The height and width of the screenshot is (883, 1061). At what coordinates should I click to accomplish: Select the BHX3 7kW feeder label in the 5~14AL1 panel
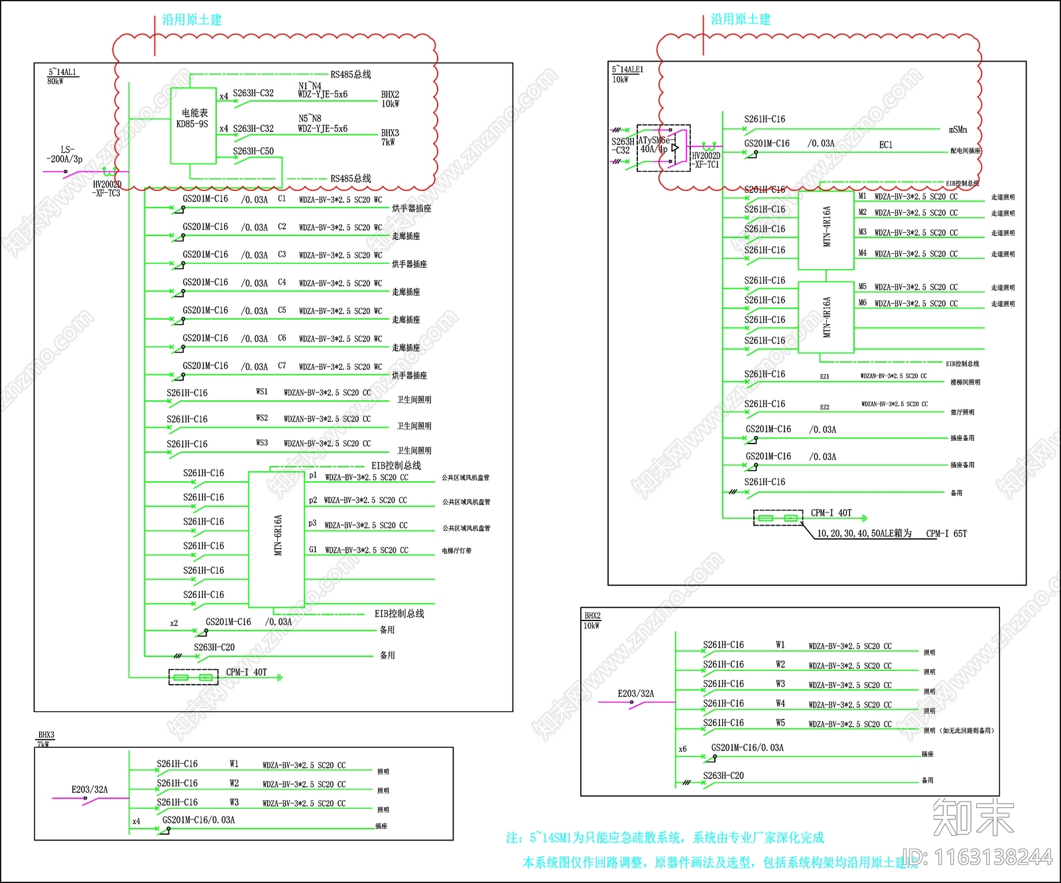click(390, 137)
